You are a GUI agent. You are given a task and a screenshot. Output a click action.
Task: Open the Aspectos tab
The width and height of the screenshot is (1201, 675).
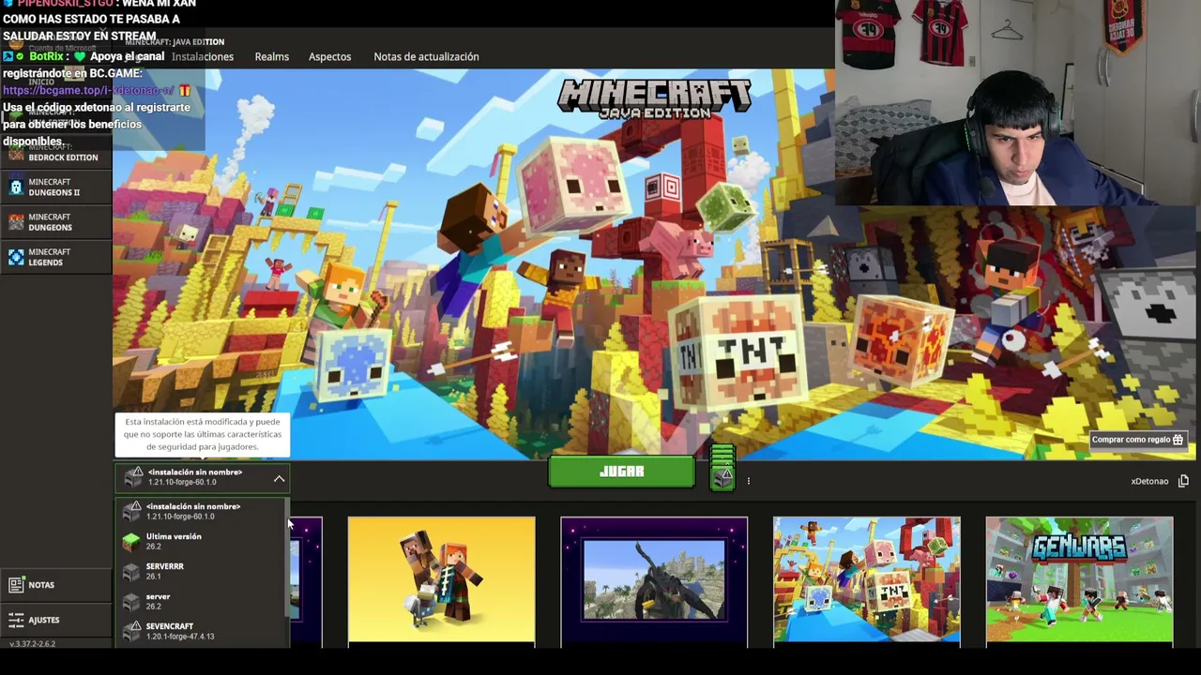pyautogui.click(x=330, y=56)
